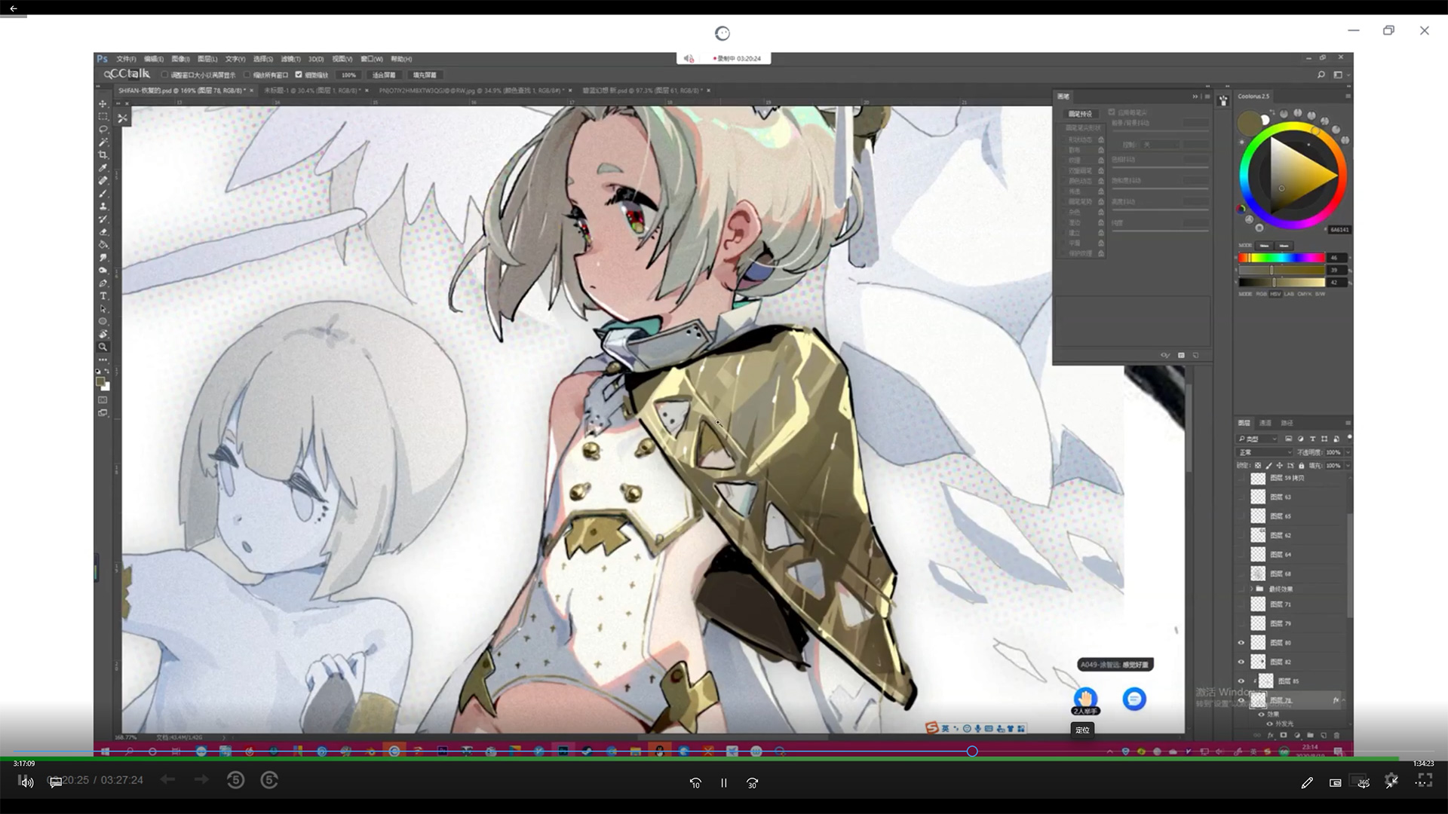The width and height of the screenshot is (1448, 814).
Task: Select the Brush tool
Action: pos(103,193)
